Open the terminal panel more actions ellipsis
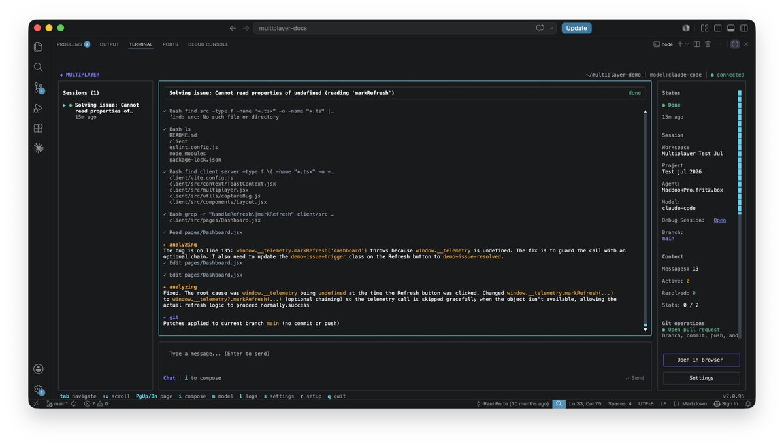Viewport: 784px width, 446px height. coord(719,44)
